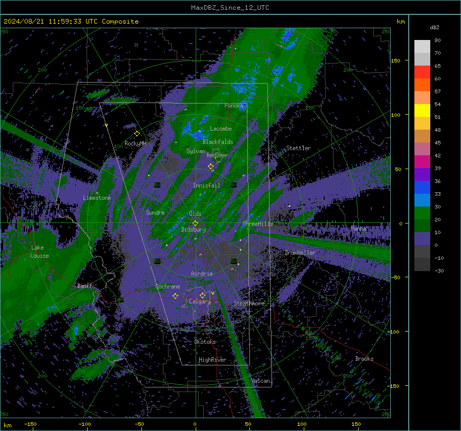Select the white plus marker west of Hanna
This screenshot has height=431, width=461.
point(289,206)
